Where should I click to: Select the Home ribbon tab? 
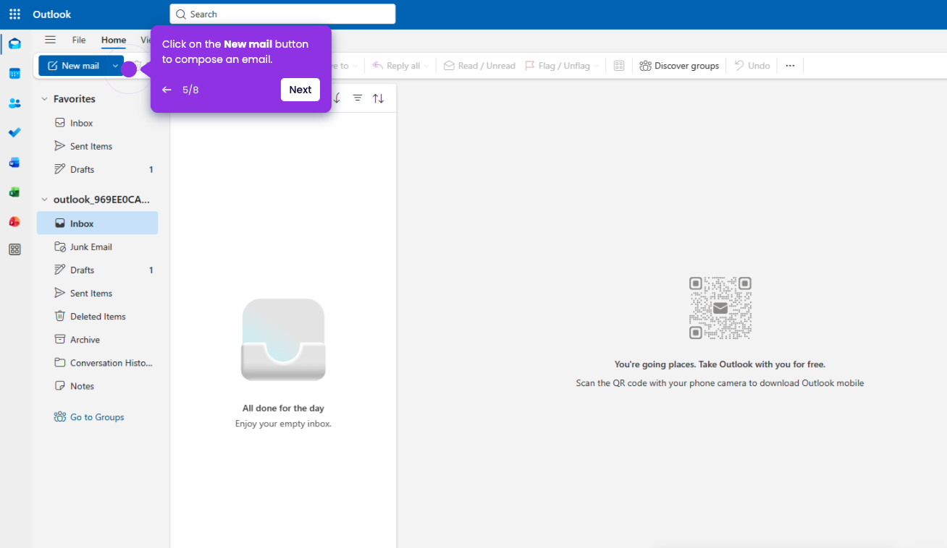point(114,40)
